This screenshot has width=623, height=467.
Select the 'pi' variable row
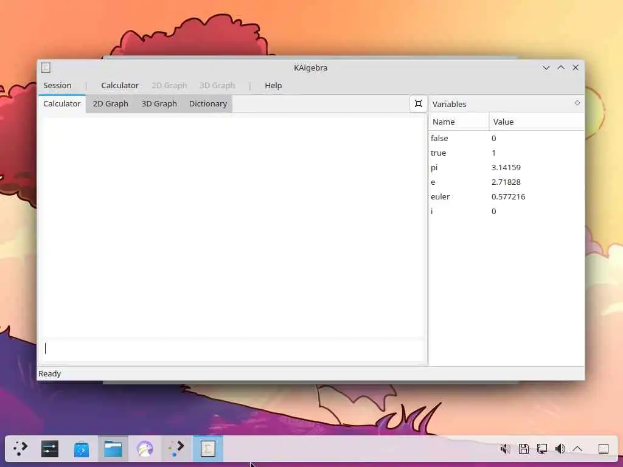(x=507, y=168)
